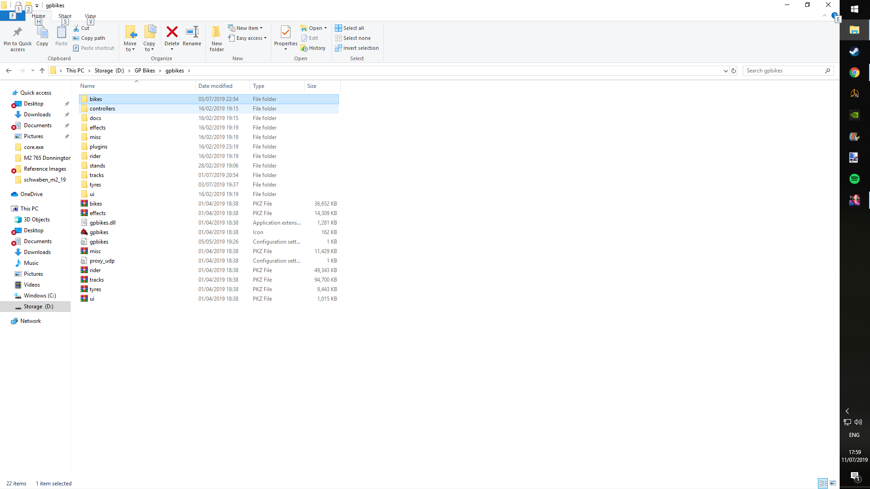This screenshot has width=870, height=489.
Task: Sort by the Size column header
Action: point(322,86)
